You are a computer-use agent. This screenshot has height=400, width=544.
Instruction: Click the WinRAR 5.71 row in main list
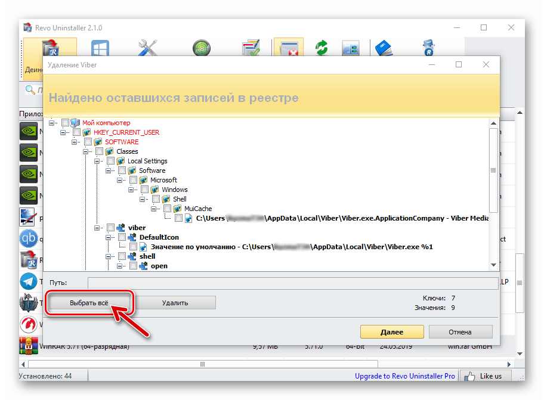click(x=267, y=346)
